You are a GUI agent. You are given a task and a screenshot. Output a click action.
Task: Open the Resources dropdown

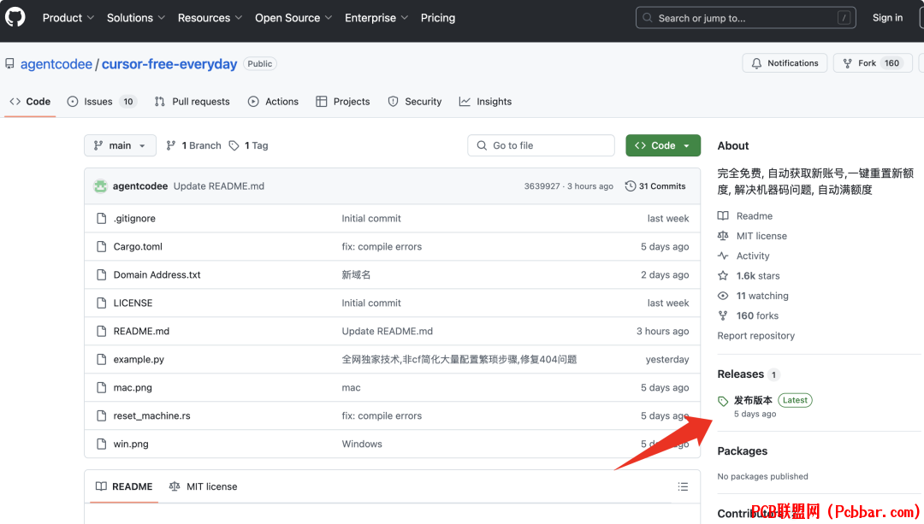point(210,18)
